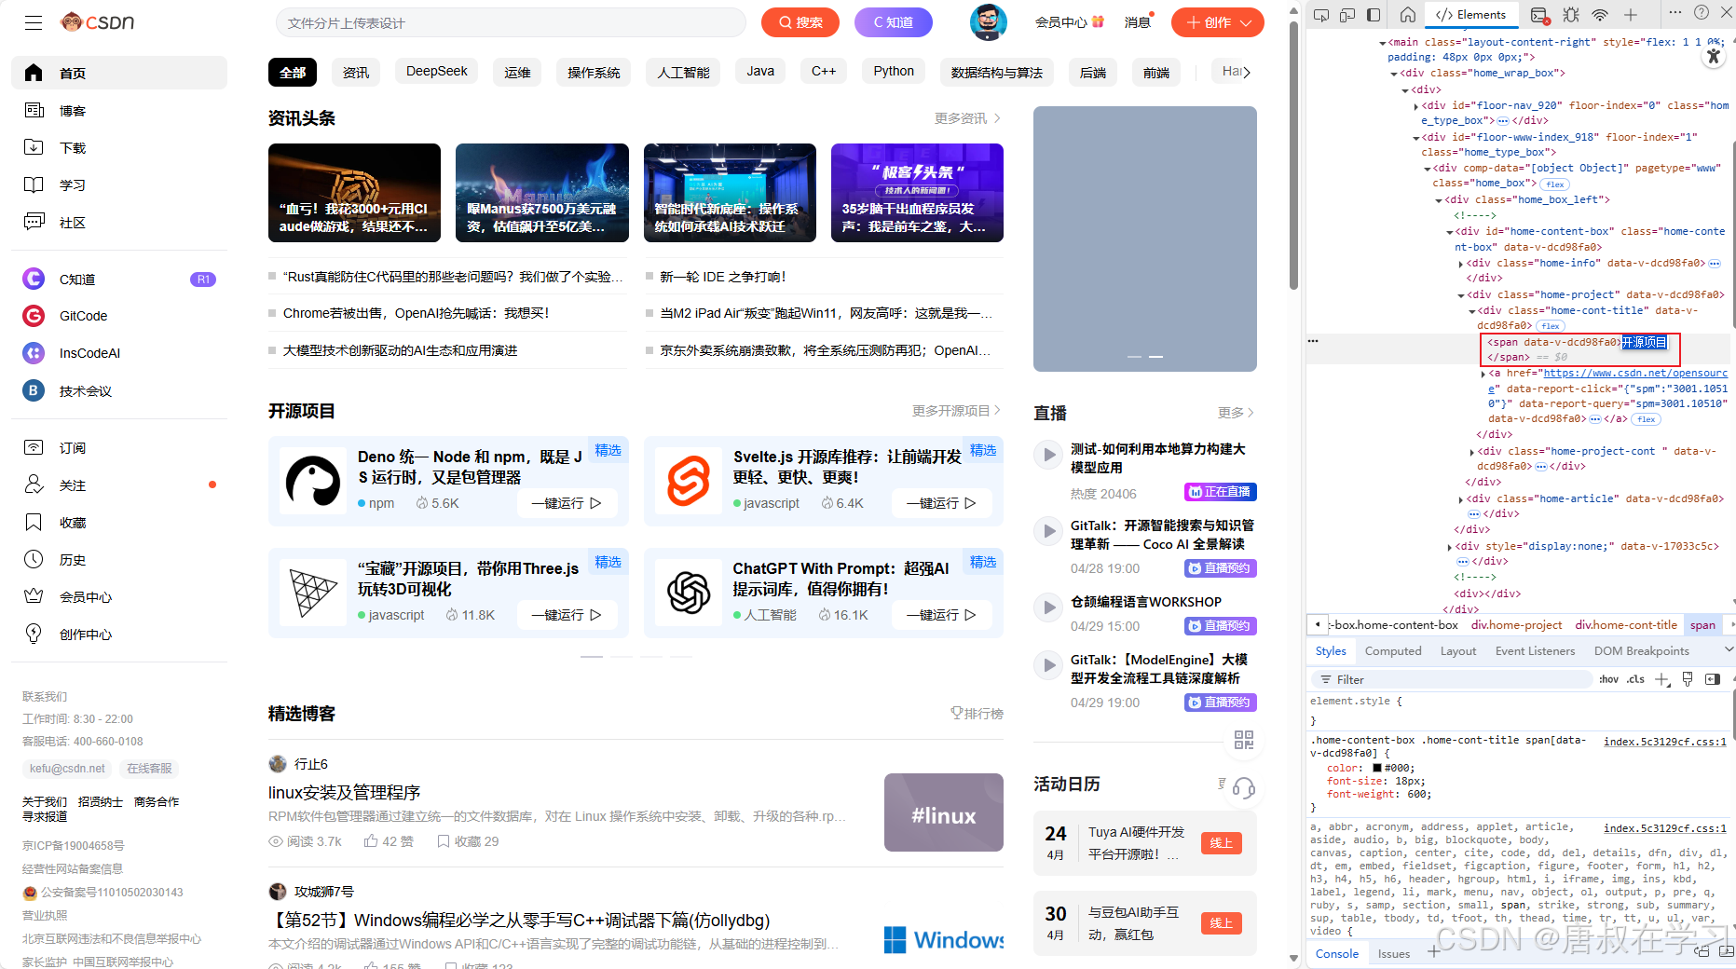
Task: Expand the home-info div node
Action: [x=1461, y=263]
